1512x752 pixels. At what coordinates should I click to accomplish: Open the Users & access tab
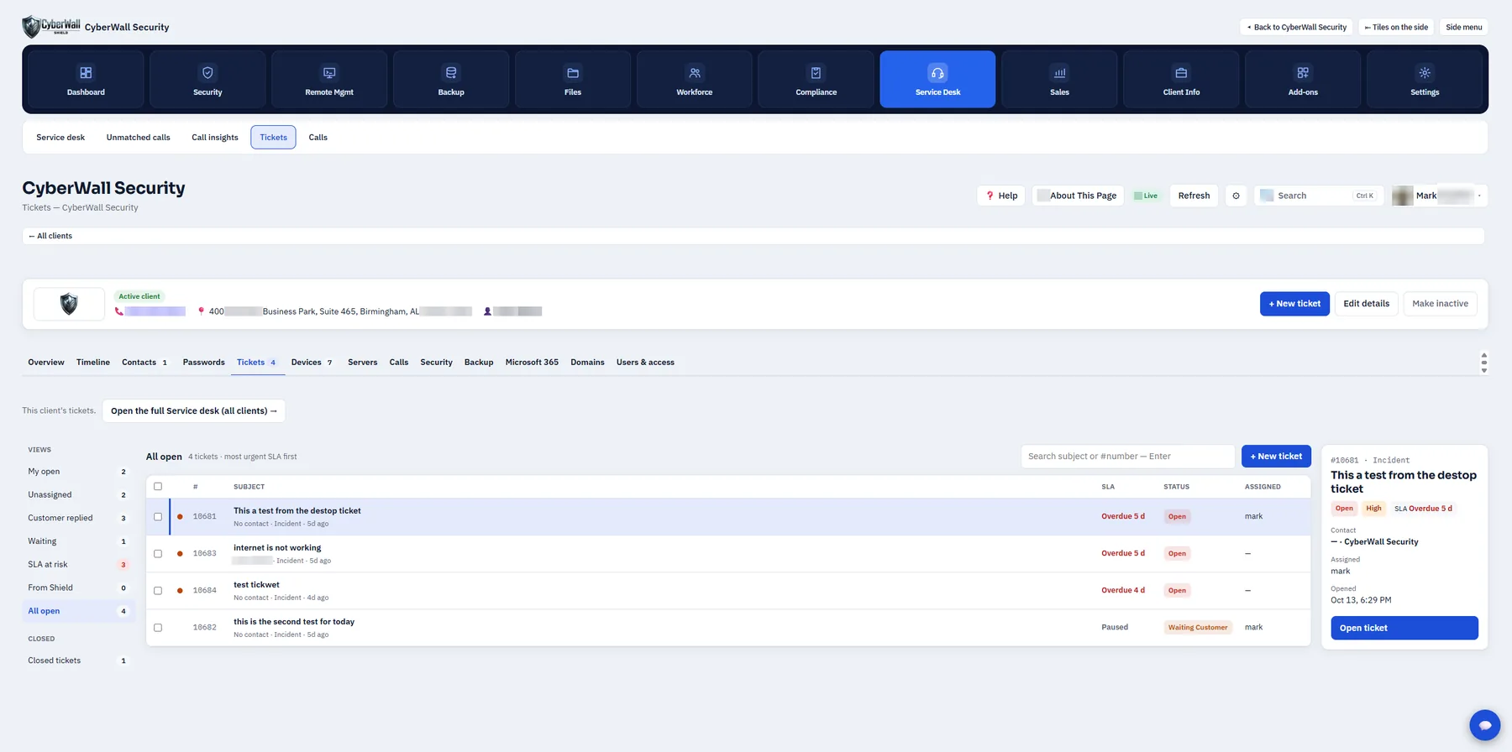click(645, 363)
